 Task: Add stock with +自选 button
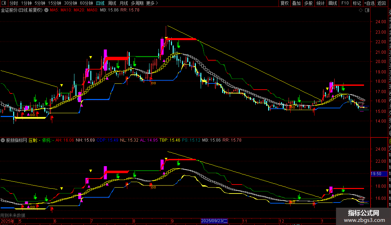point(369,3)
